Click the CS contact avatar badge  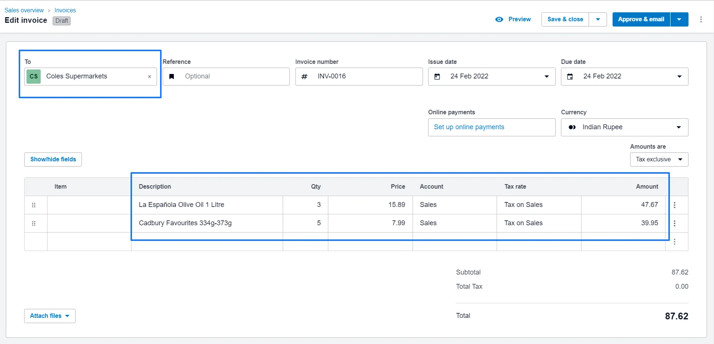click(x=34, y=76)
